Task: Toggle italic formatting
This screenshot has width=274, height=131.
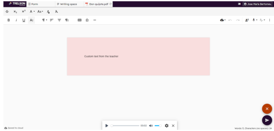Action: coord(16,20)
